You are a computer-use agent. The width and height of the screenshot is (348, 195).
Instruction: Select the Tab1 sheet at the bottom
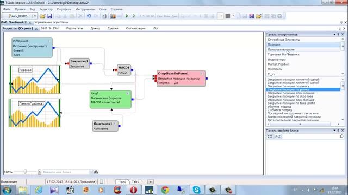135,182
